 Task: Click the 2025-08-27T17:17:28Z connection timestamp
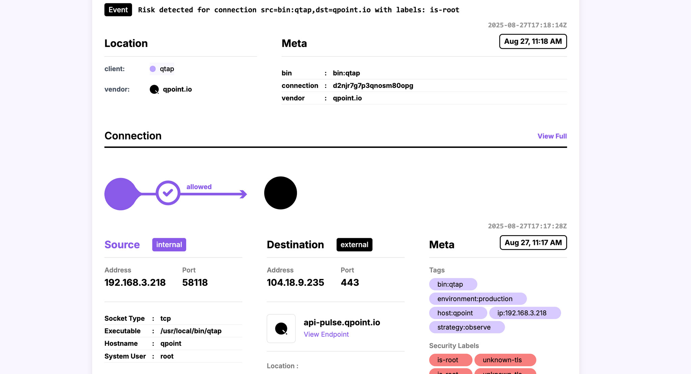(x=527, y=226)
